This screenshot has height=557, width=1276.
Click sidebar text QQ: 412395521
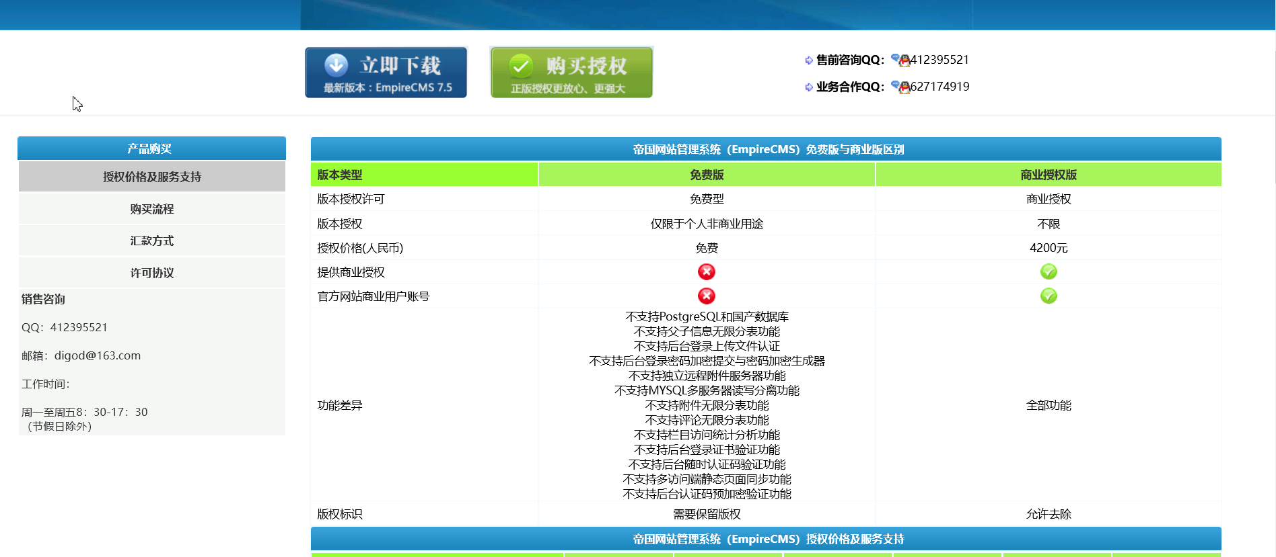click(x=65, y=327)
